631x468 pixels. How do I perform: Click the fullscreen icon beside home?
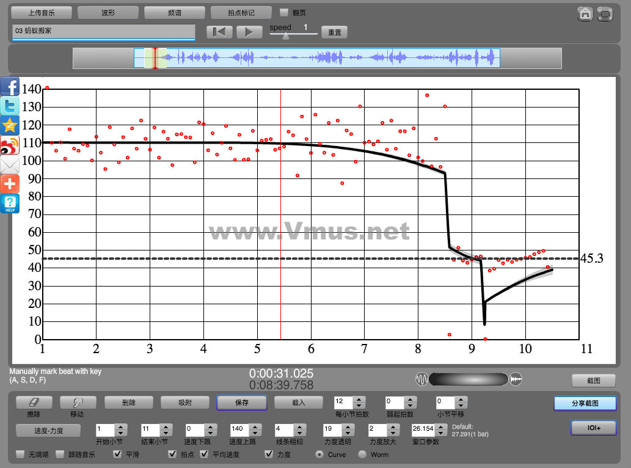click(605, 13)
